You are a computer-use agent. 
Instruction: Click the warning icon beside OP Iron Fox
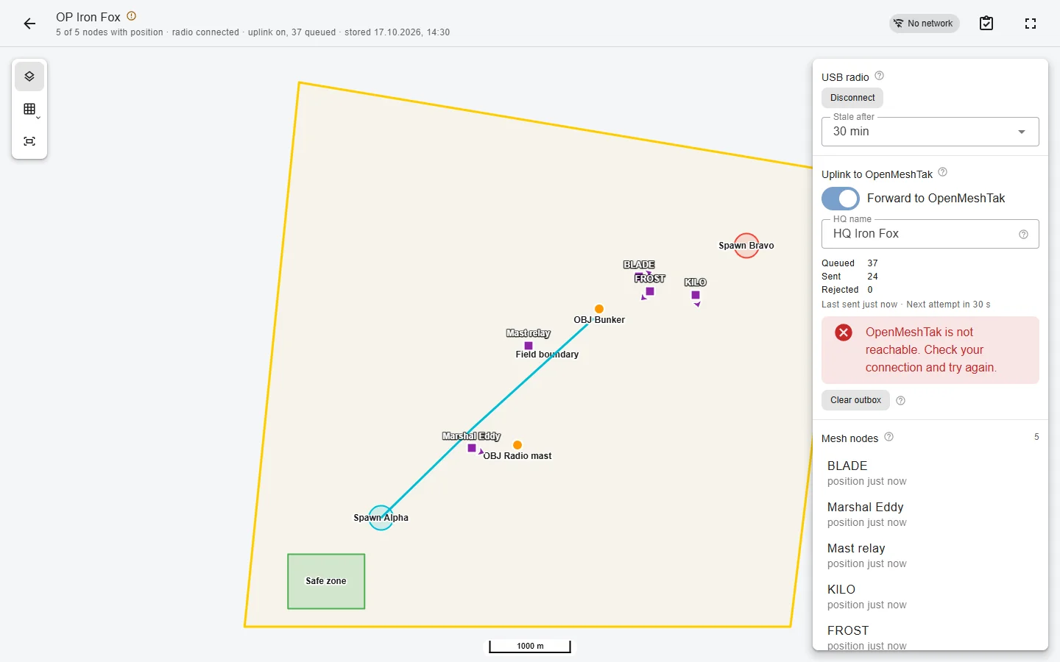pyautogui.click(x=132, y=16)
